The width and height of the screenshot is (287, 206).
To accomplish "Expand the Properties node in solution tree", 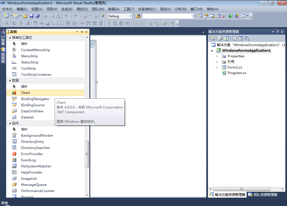I will click(x=217, y=56).
